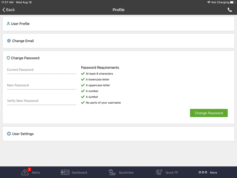Click the Change Password shield icon

tap(8, 58)
